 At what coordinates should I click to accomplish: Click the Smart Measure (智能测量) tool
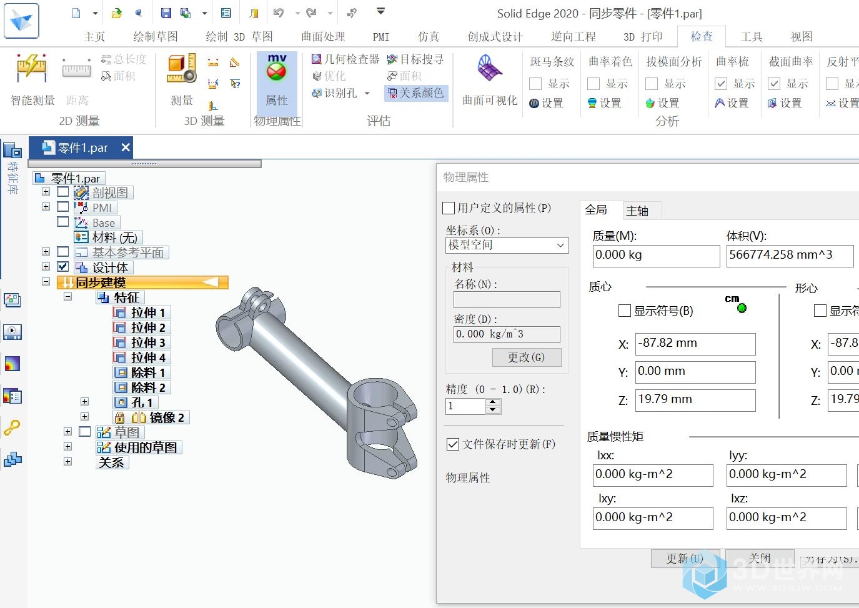tap(32, 80)
